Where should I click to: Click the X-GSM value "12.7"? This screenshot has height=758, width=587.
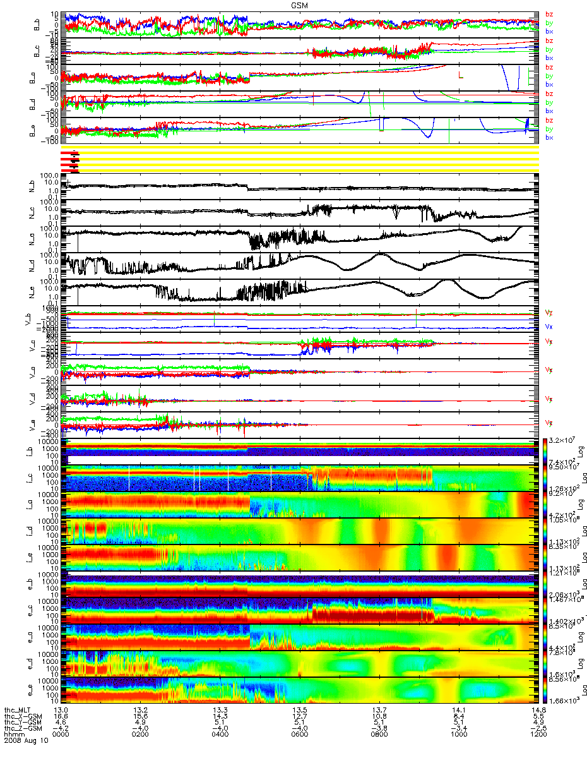click(x=300, y=718)
